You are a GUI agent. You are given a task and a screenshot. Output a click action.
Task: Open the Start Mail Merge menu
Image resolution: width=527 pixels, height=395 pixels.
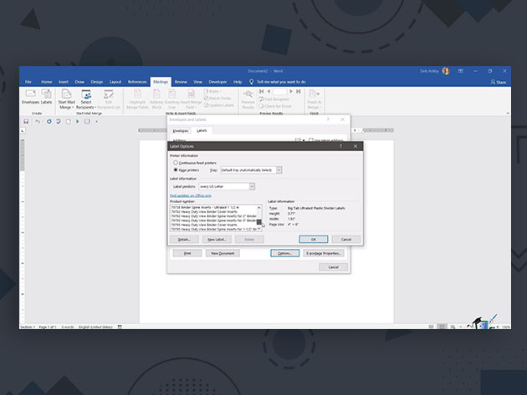point(67,99)
